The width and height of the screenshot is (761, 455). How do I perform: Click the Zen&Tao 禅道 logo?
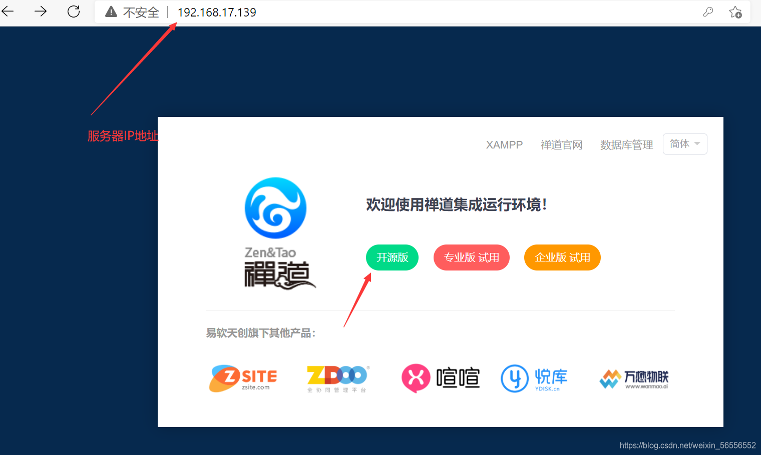pos(275,232)
